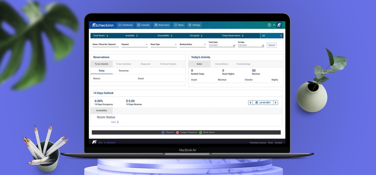Expand the Payment dropdown
Screen dimensions: 376x175
pyautogui.click(x=135, y=44)
